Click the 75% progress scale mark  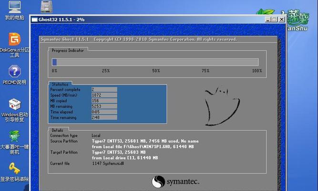click(205, 71)
